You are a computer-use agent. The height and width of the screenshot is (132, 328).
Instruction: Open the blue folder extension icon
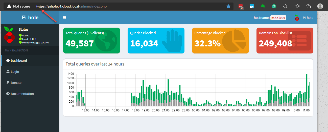[x=252, y=6]
